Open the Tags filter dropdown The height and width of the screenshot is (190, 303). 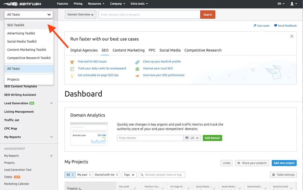click(x=129, y=175)
